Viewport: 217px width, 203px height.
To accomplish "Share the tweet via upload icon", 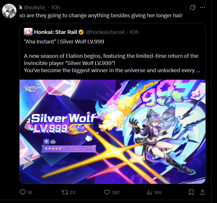I will (203, 192).
